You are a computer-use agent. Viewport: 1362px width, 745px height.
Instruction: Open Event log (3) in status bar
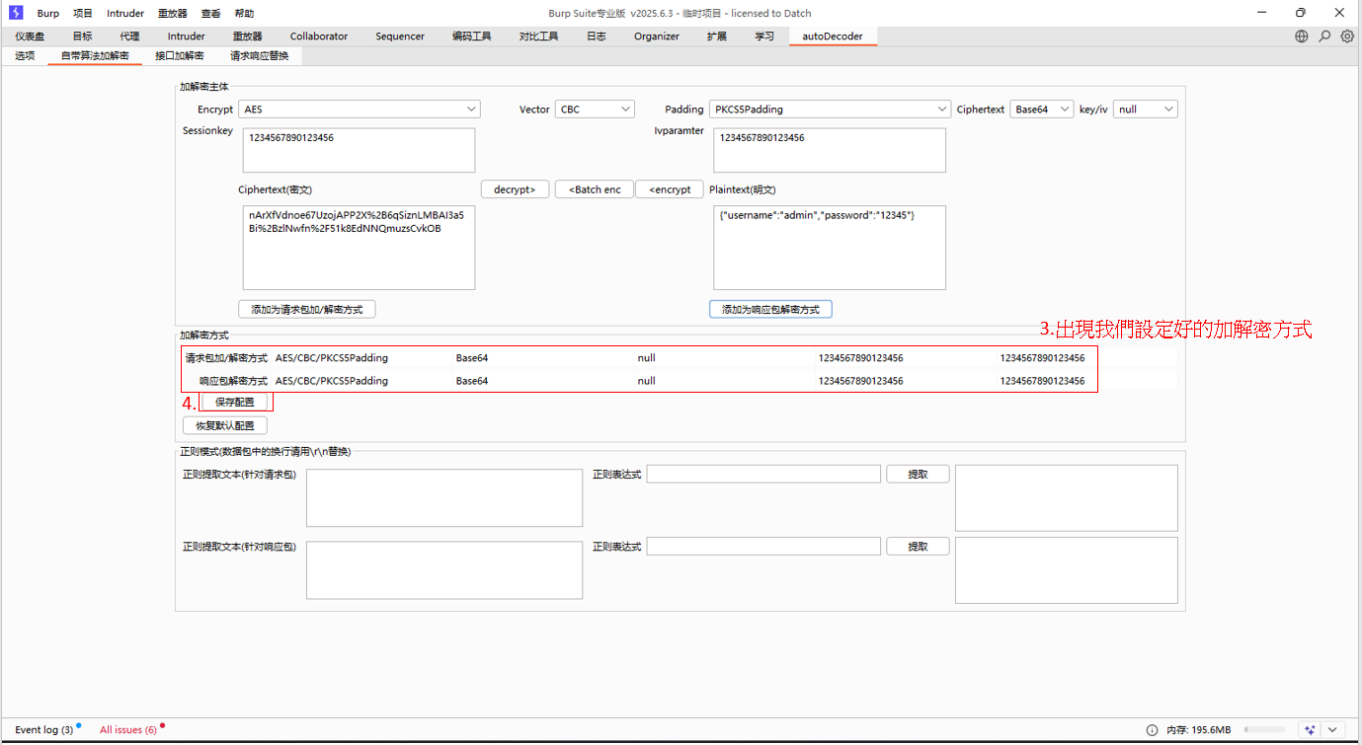click(x=43, y=730)
